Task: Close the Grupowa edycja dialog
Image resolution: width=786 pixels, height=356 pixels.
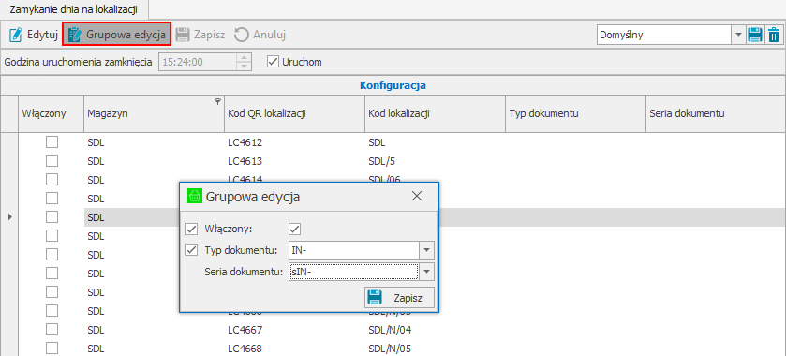Action: [x=417, y=197]
